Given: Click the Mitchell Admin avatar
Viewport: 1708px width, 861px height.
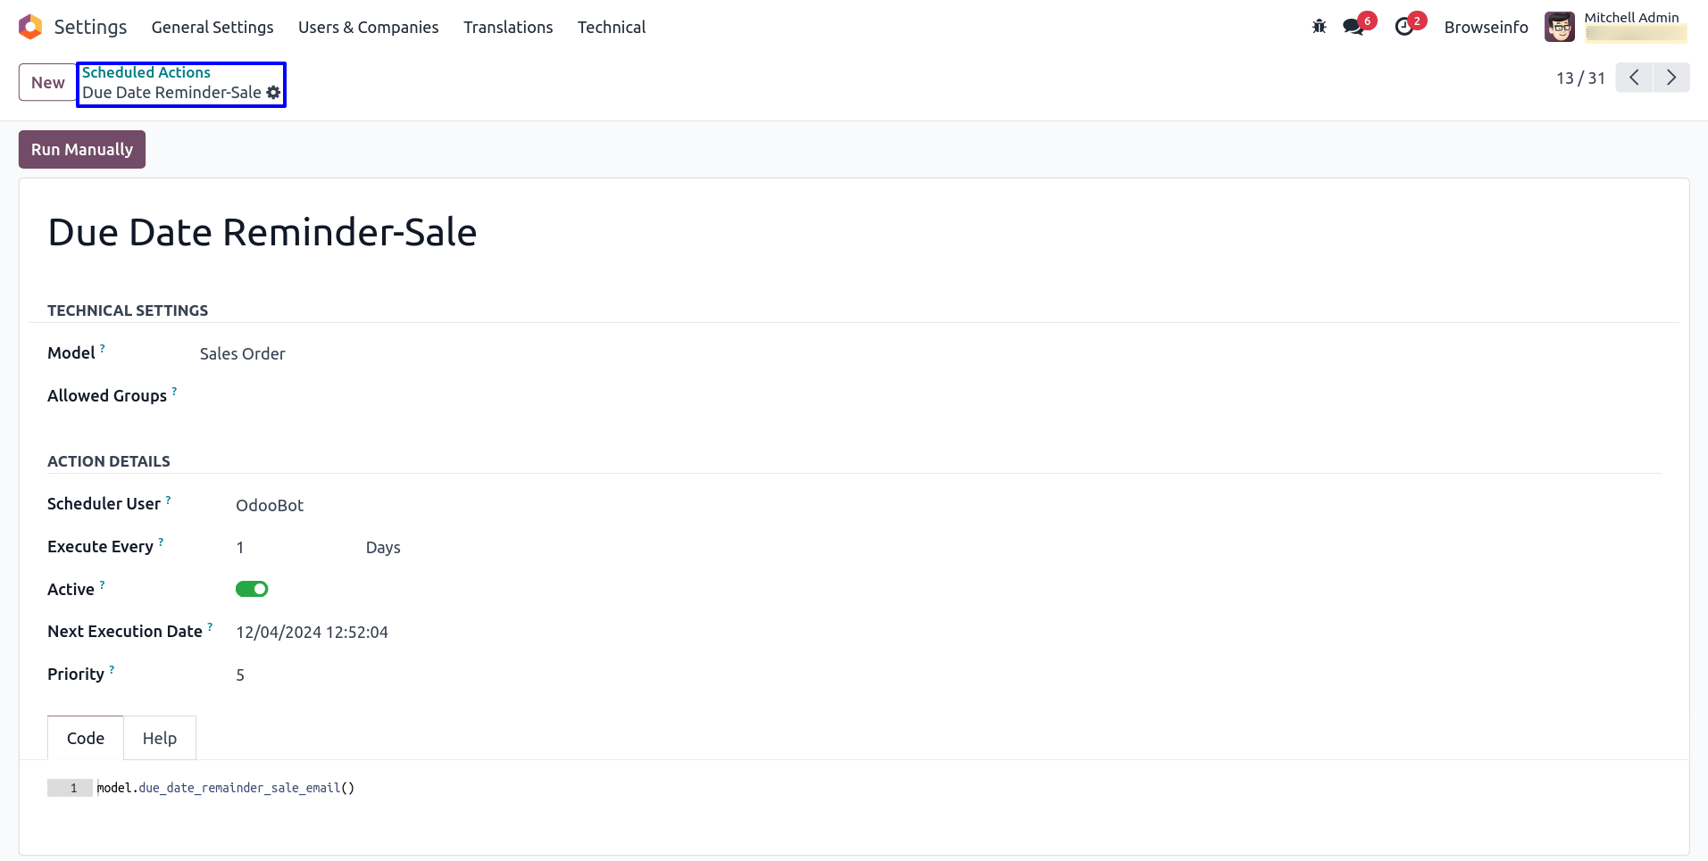Looking at the screenshot, I should click(1559, 27).
